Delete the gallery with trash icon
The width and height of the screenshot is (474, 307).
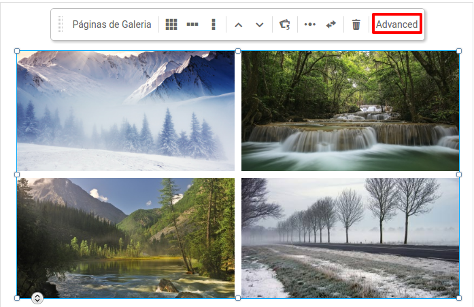356,24
